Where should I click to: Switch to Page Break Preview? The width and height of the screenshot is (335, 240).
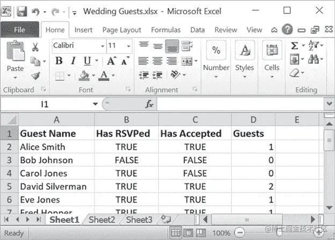tap(201, 233)
